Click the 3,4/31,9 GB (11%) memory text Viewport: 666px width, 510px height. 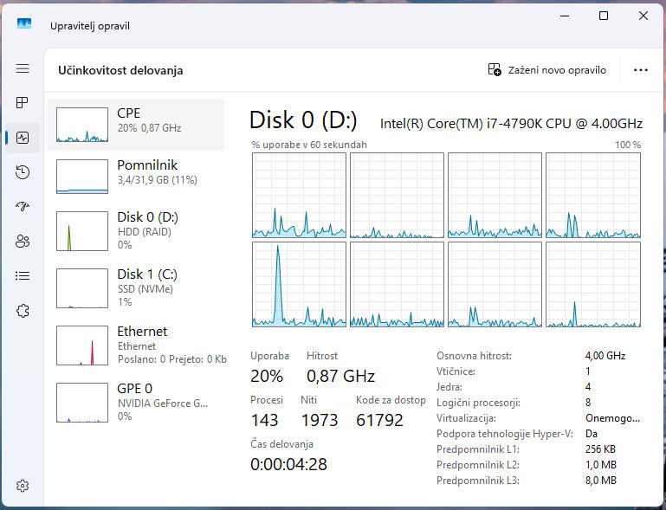click(x=157, y=180)
